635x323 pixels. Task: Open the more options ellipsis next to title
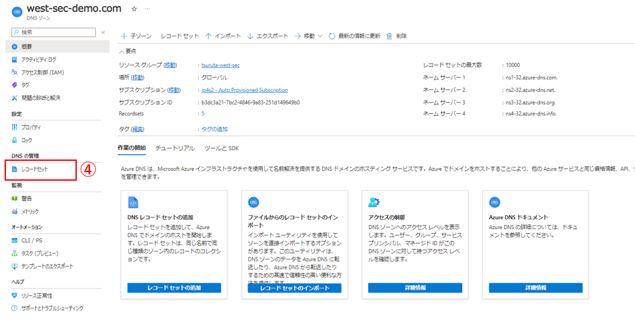[x=147, y=9]
